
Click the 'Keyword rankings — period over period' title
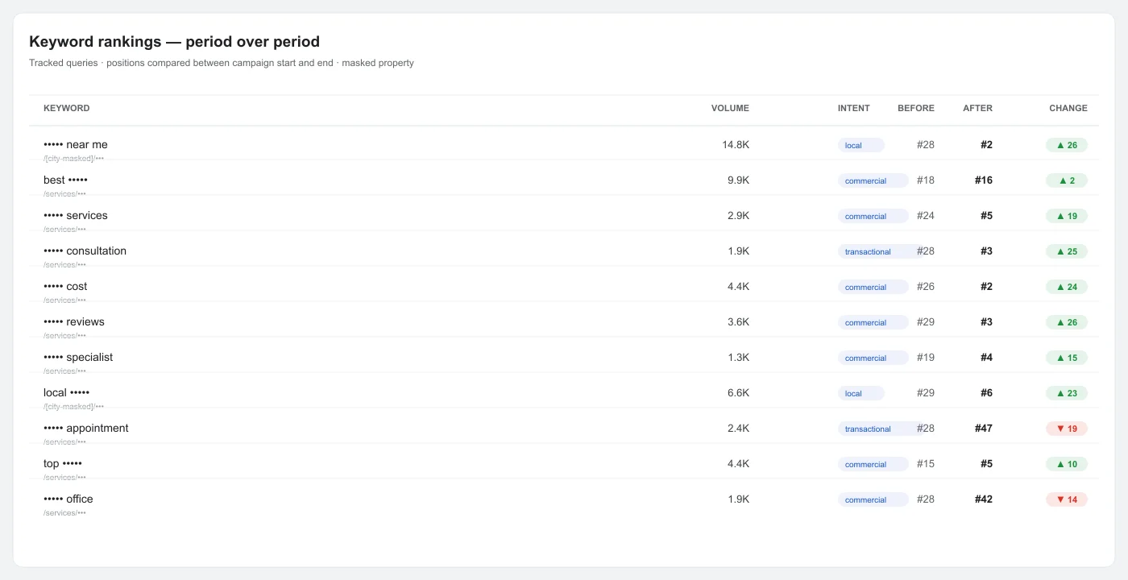[x=174, y=42]
